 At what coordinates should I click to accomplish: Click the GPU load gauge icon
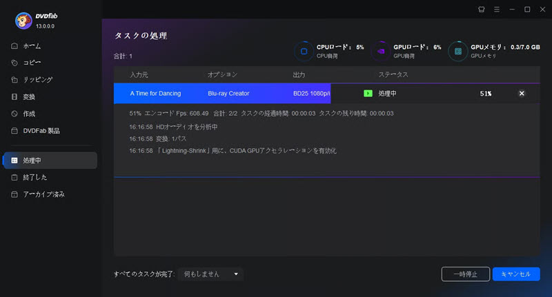click(380, 51)
